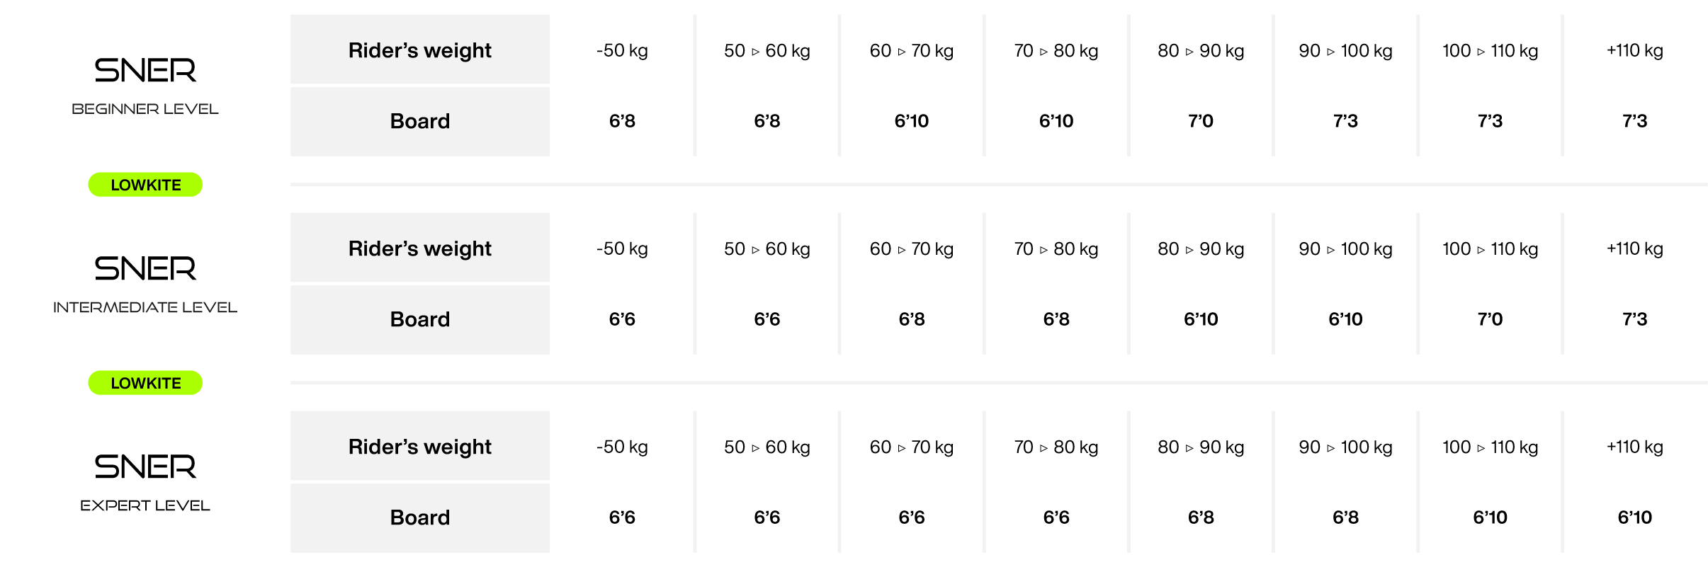Viewport: 1708px width, 567px height.
Task: Click Board header in beginner table
Action: coord(420,121)
